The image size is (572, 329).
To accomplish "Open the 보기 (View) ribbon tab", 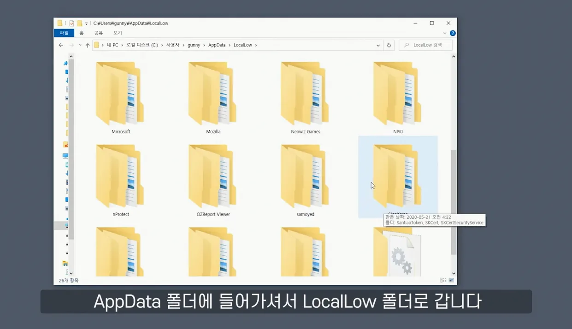I will [118, 33].
